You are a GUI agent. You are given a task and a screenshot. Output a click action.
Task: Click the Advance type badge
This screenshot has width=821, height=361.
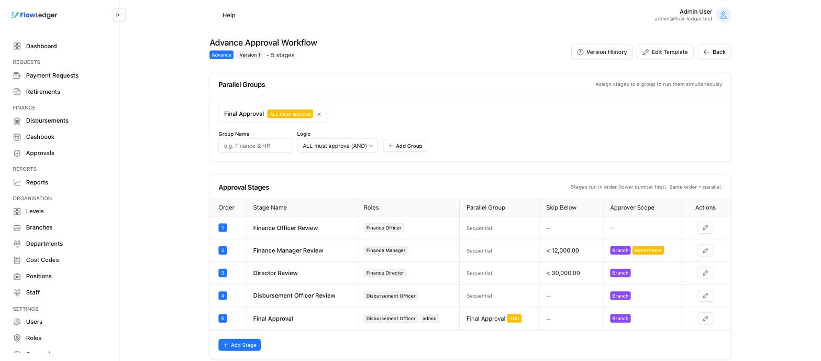pos(221,55)
